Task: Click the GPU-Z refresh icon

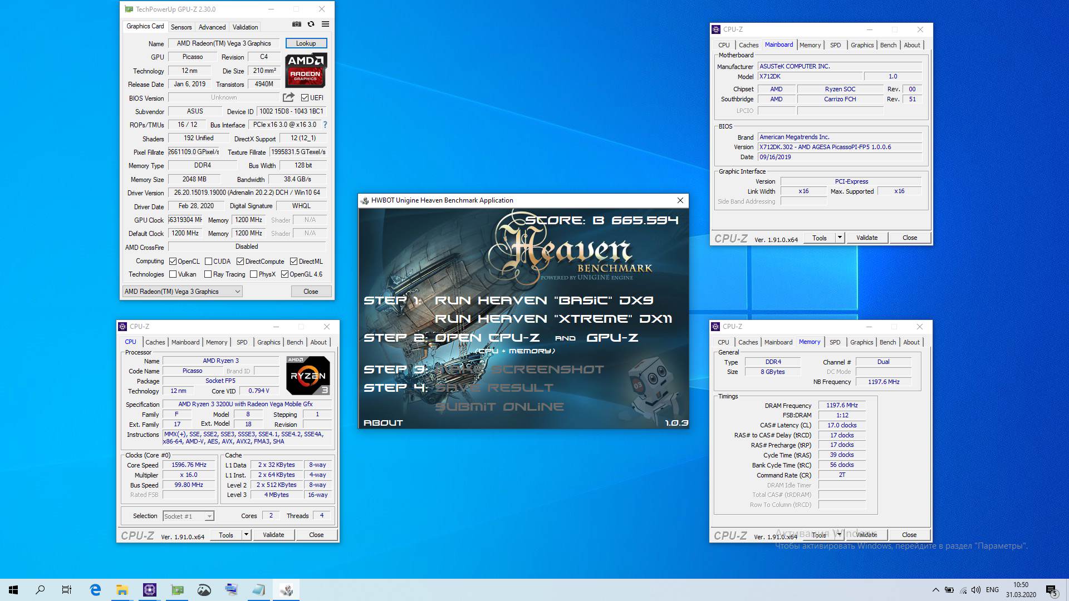Action: (x=311, y=24)
